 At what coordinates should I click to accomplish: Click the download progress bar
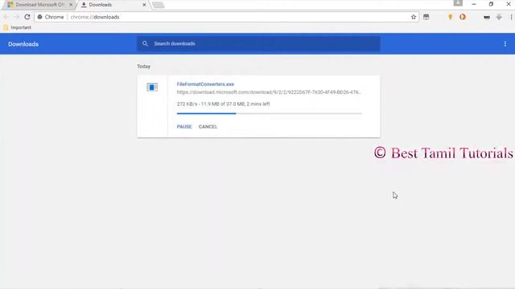coord(270,113)
